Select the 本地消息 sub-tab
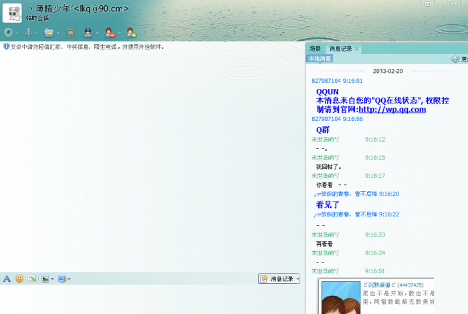The image size is (468, 314). [320, 58]
